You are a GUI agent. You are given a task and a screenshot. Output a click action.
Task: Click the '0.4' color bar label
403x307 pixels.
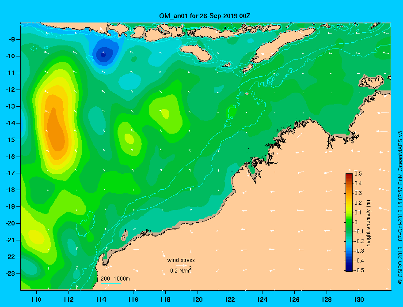358,183
